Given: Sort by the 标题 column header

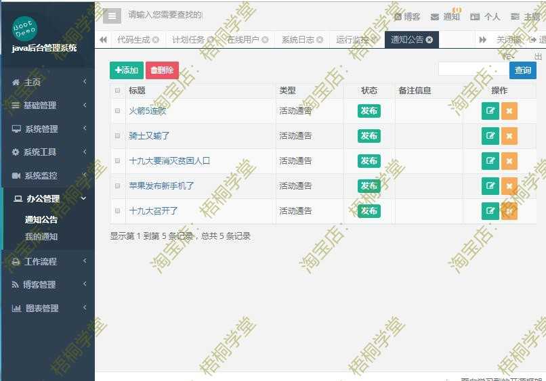Looking at the screenshot, I should pos(138,91).
